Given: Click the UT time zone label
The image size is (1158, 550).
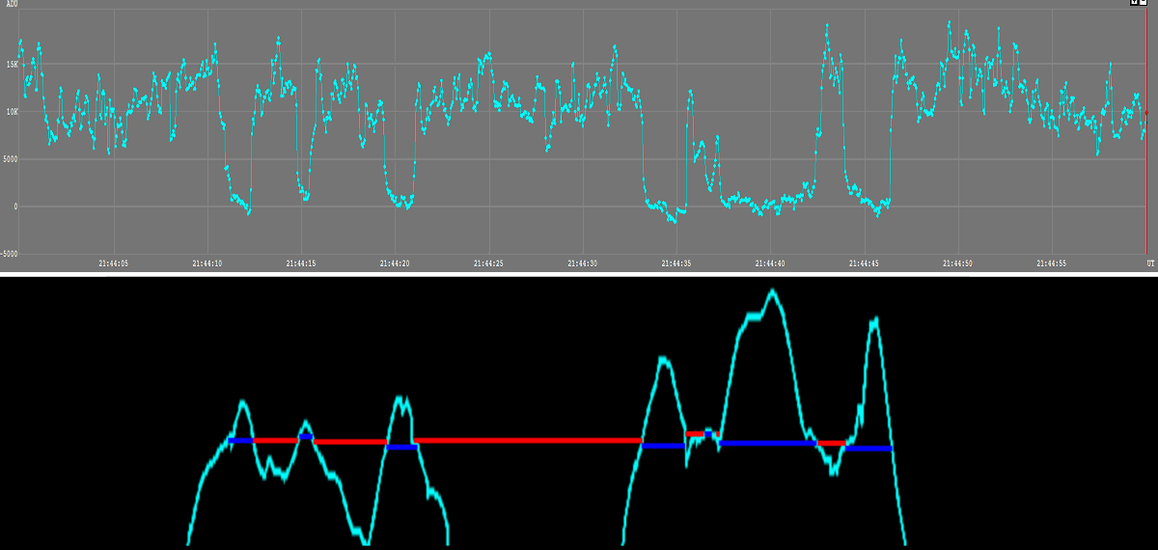Looking at the screenshot, I should pyautogui.click(x=1149, y=262).
